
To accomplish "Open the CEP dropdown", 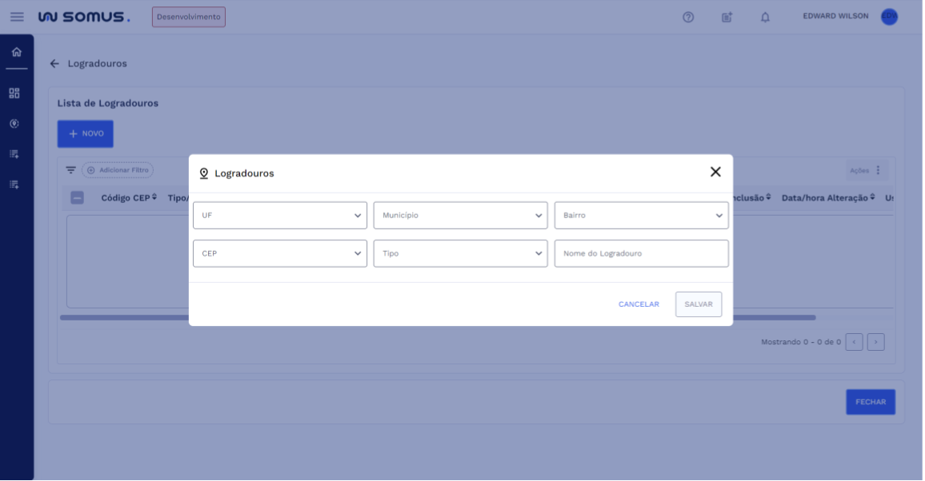I will click(x=280, y=254).
